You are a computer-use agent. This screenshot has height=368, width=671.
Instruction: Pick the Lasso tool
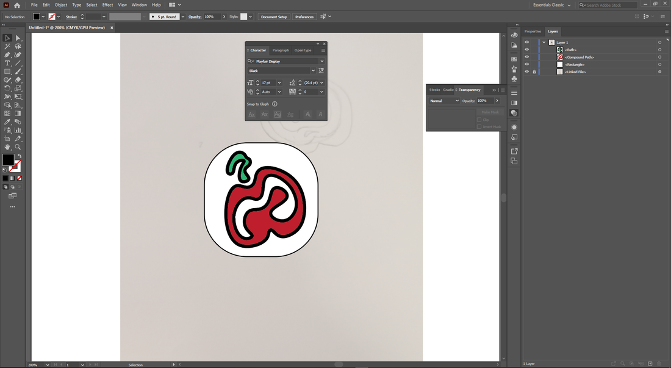coord(18,46)
